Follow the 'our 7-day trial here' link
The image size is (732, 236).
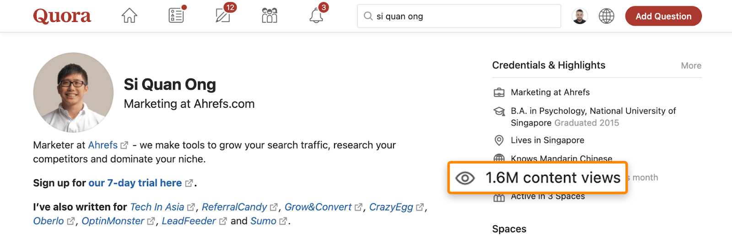tap(135, 183)
